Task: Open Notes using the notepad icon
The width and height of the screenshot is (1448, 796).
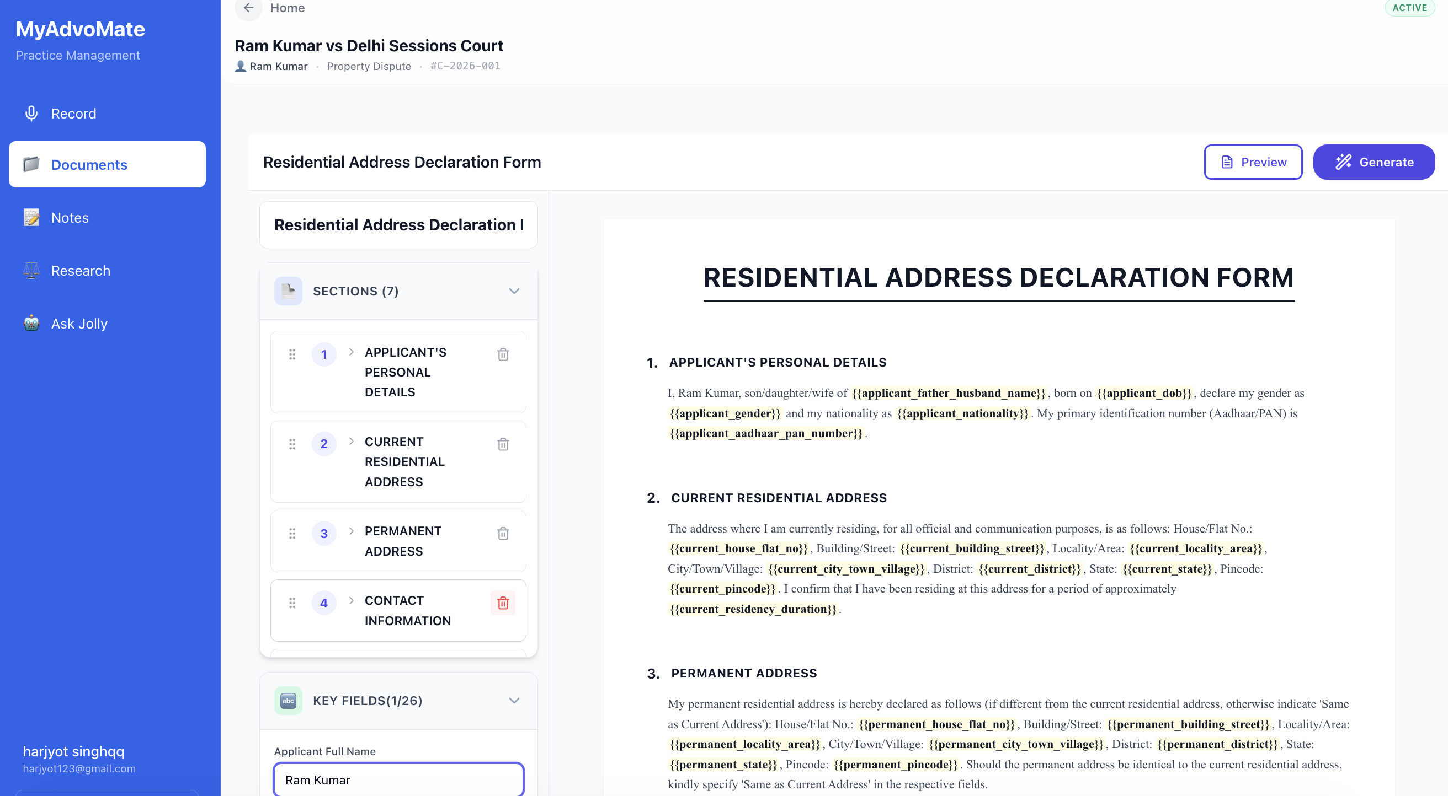Action: click(x=31, y=217)
